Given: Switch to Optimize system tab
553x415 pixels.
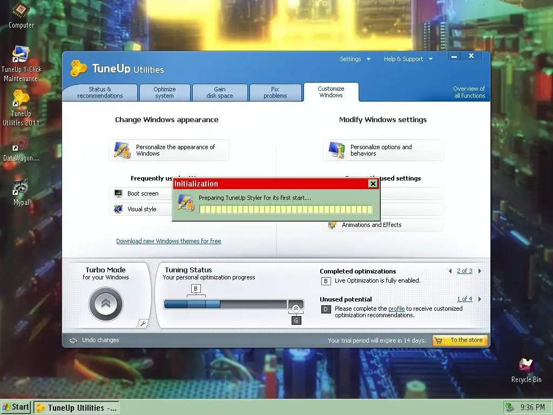Looking at the screenshot, I should click(165, 92).
